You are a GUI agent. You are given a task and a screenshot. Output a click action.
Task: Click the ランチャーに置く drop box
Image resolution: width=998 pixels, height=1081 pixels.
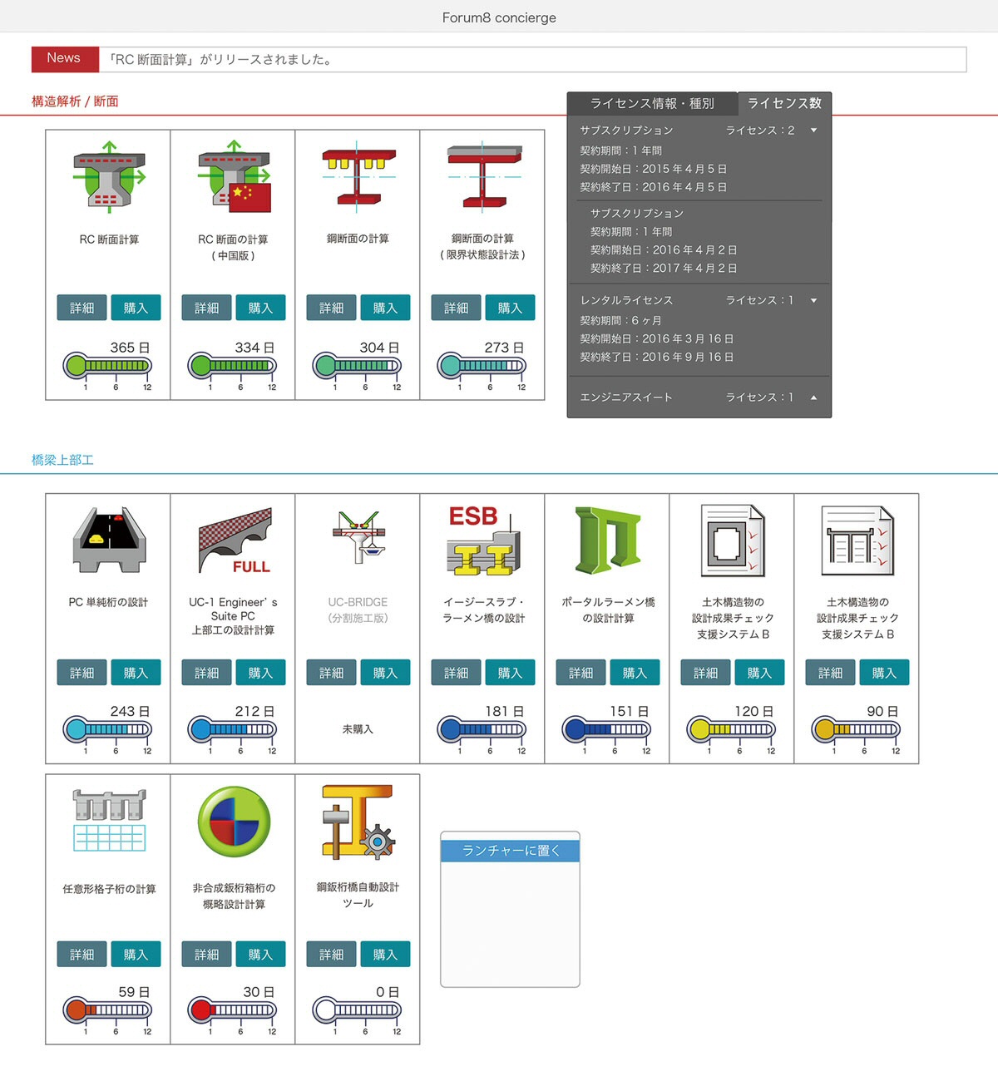coord(510,910)
